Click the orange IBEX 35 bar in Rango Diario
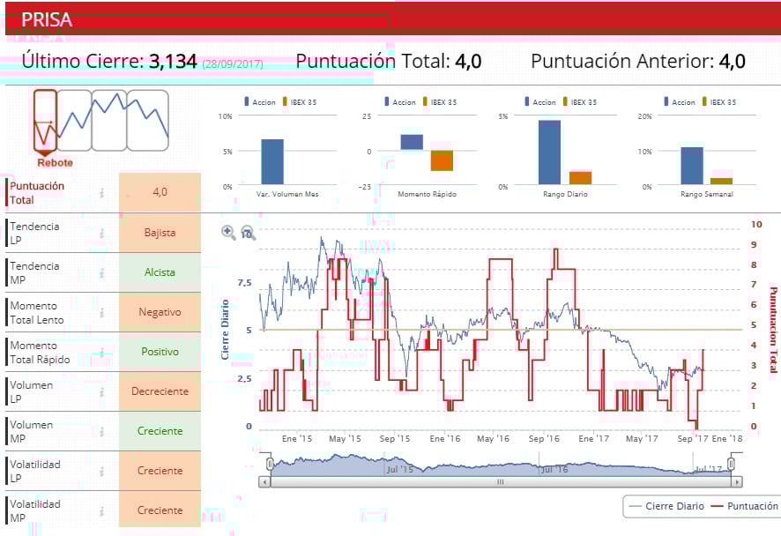 580,178
